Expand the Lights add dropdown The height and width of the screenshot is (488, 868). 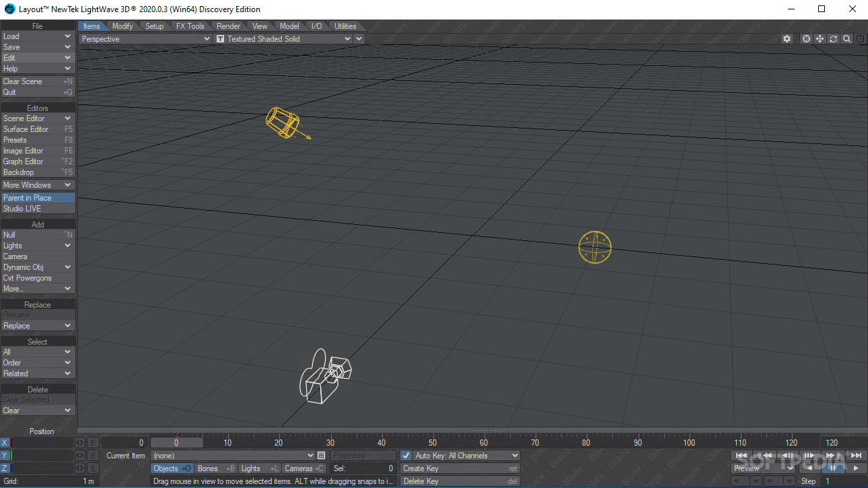tap(38, 246)
